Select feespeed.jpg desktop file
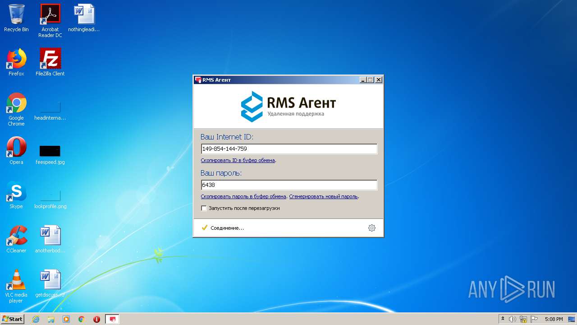Screen dimensions: 577x325 [x=50, y=154]
